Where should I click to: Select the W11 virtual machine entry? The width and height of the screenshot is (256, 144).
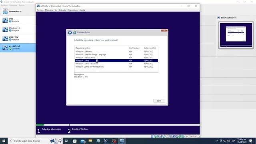(18, 20)
